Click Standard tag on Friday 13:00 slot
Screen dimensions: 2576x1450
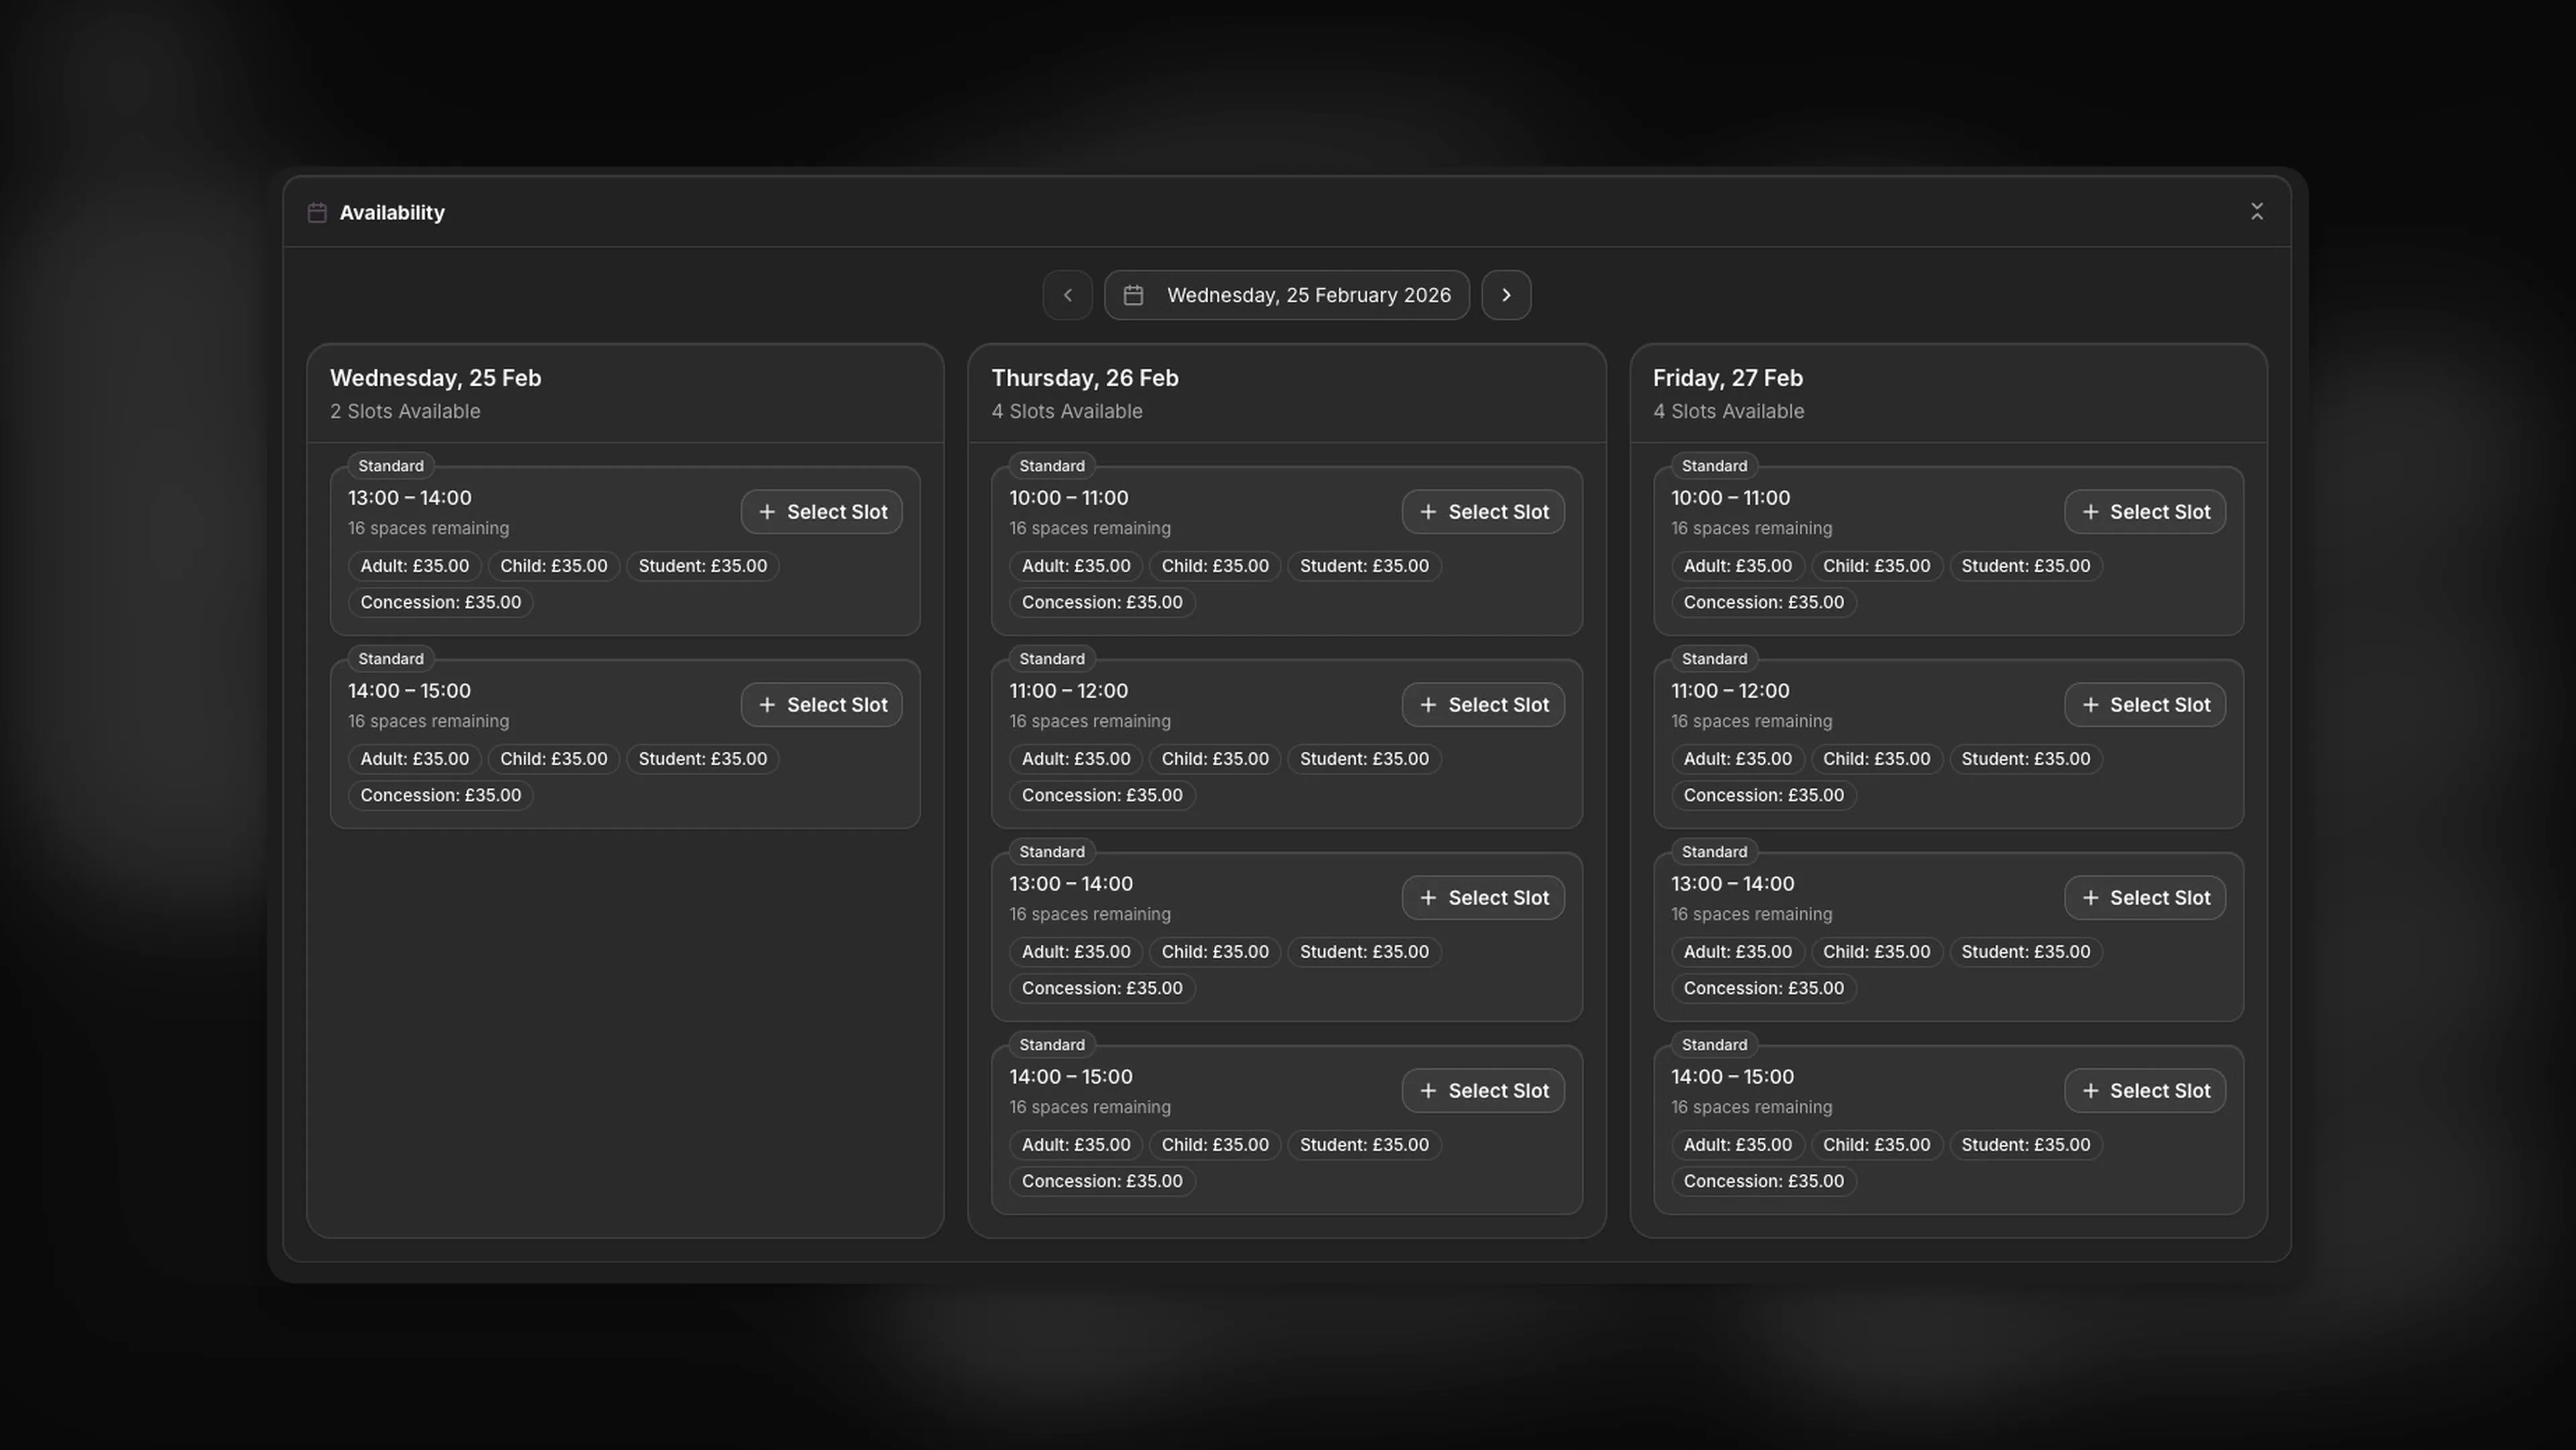tap(1715, 852)
